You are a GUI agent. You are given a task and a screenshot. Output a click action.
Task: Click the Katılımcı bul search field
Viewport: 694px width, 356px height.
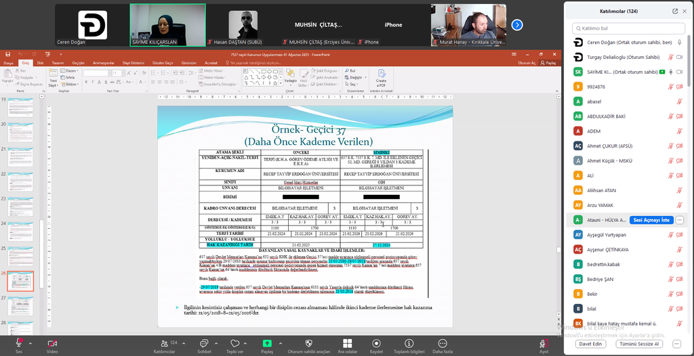click(628, 28)
